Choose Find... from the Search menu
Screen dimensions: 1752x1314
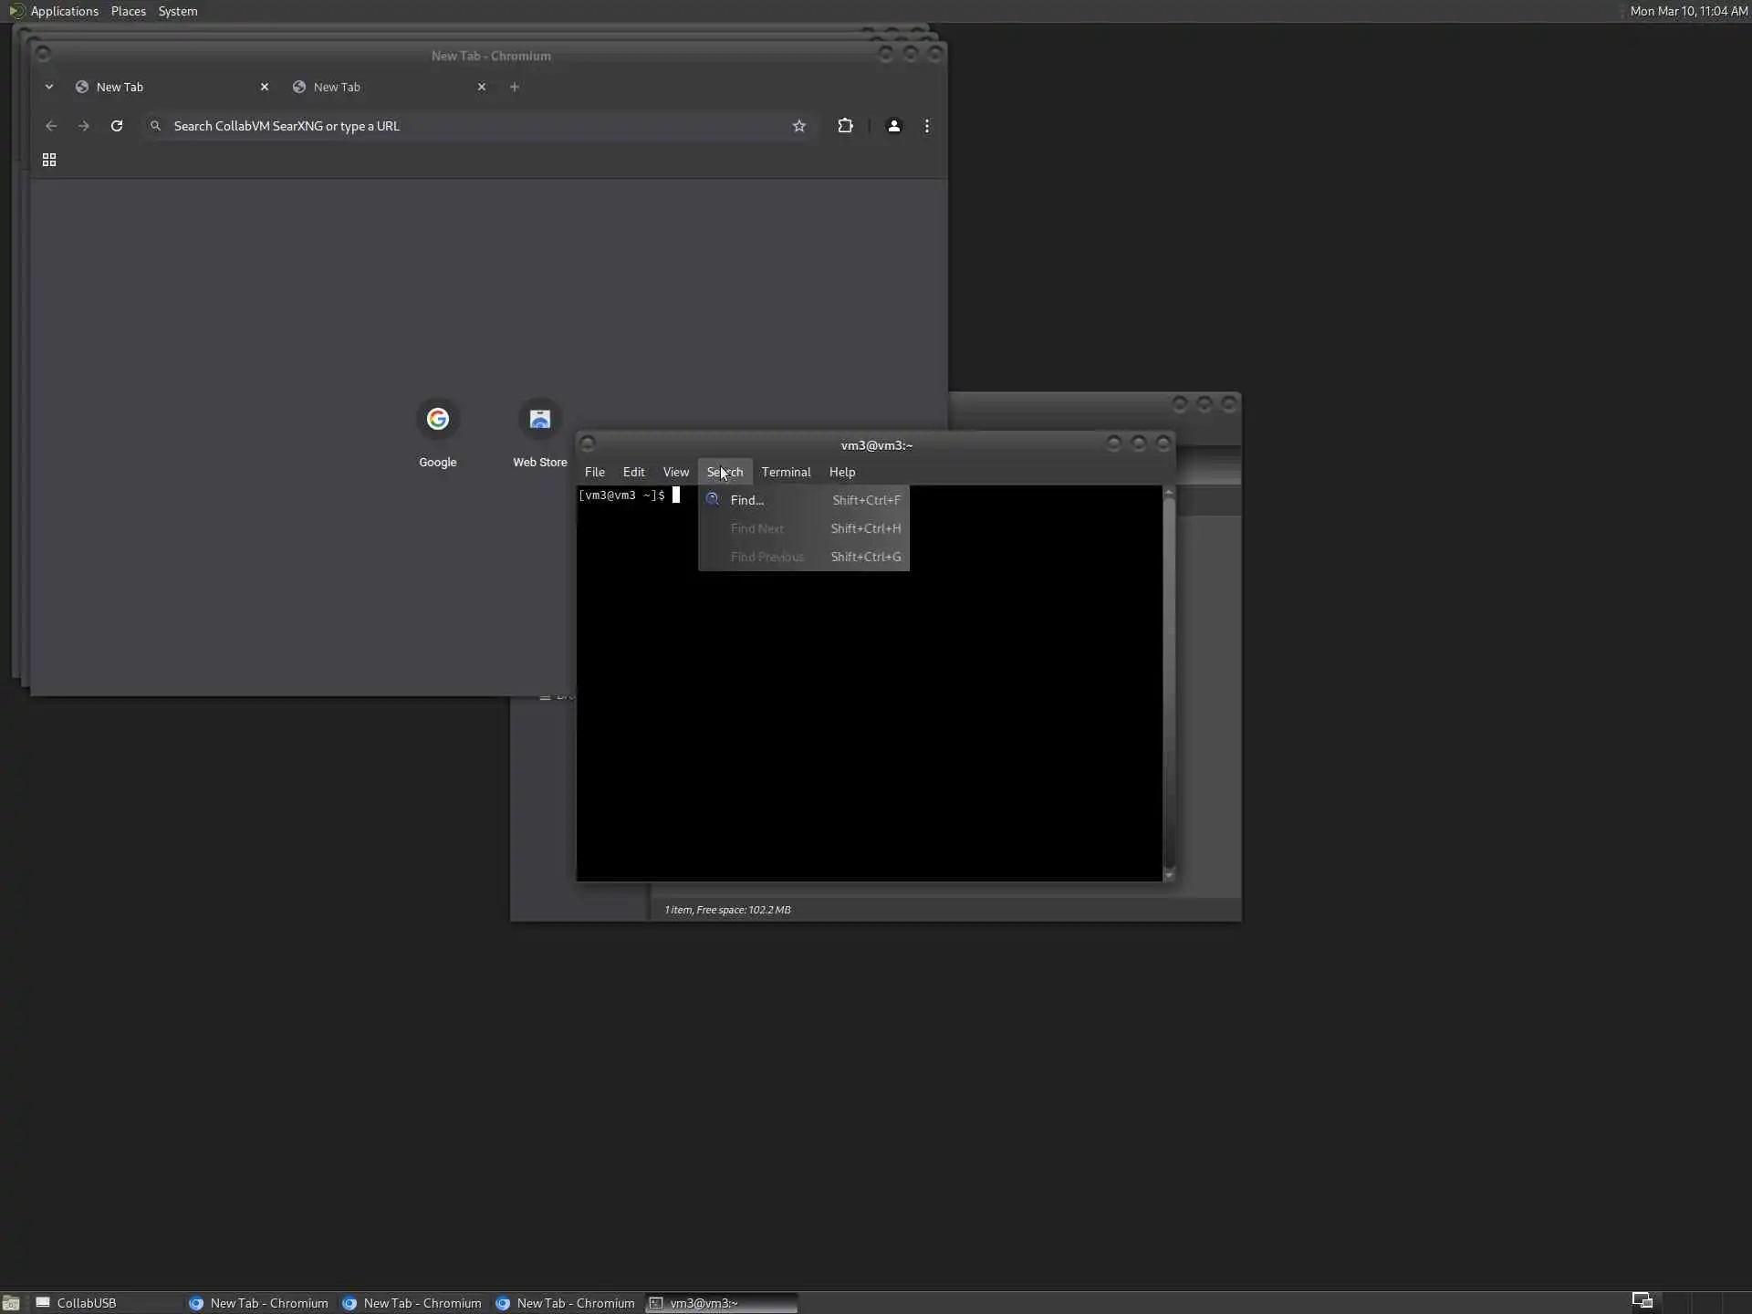[x=747, y=500]
